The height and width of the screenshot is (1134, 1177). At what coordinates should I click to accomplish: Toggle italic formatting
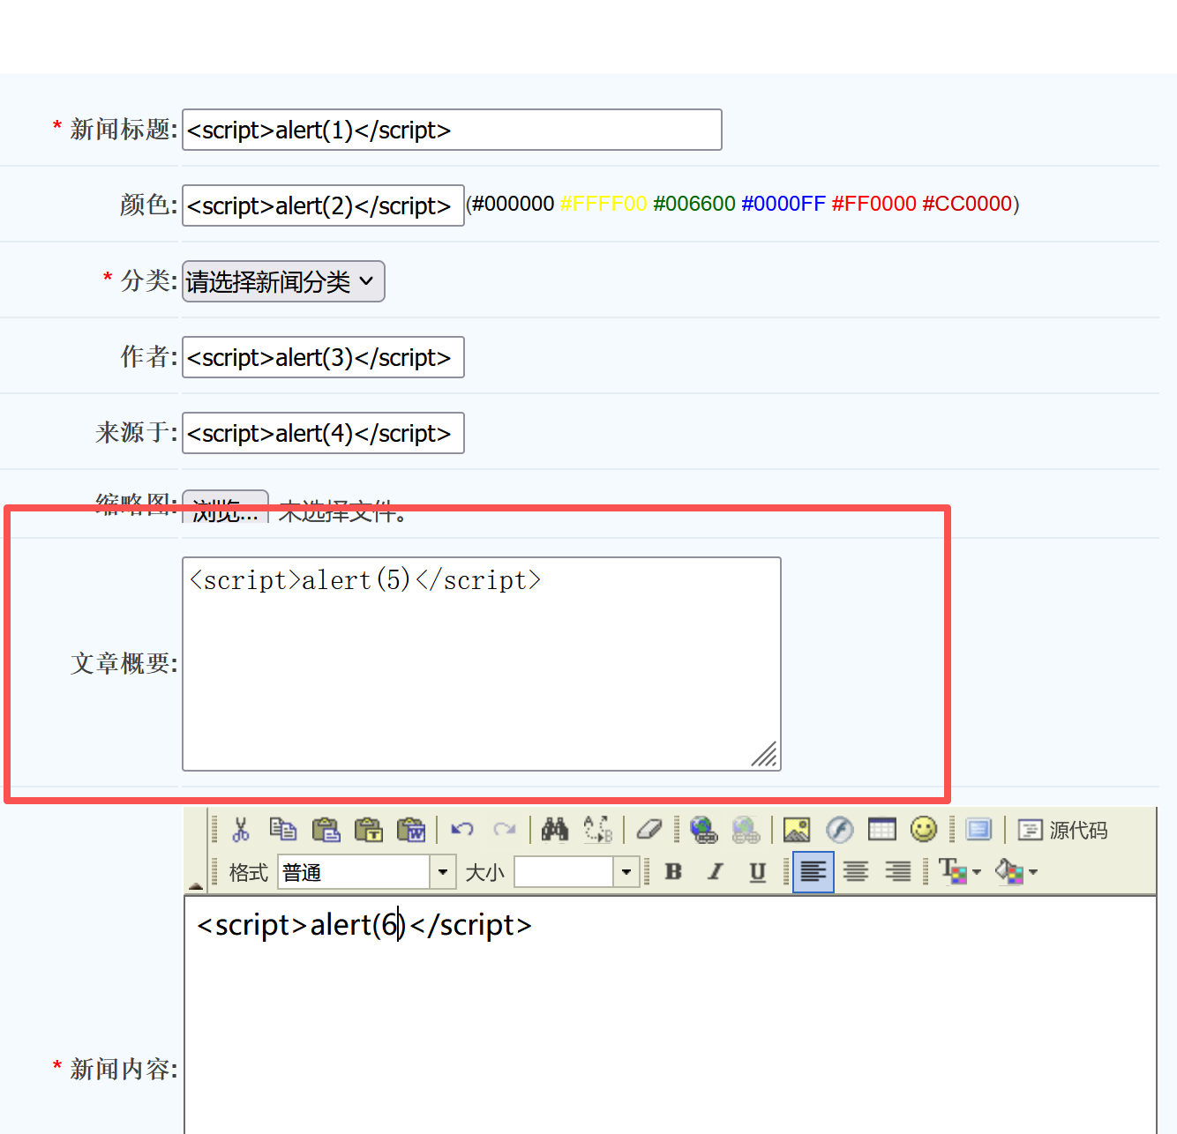pos(716,872)
